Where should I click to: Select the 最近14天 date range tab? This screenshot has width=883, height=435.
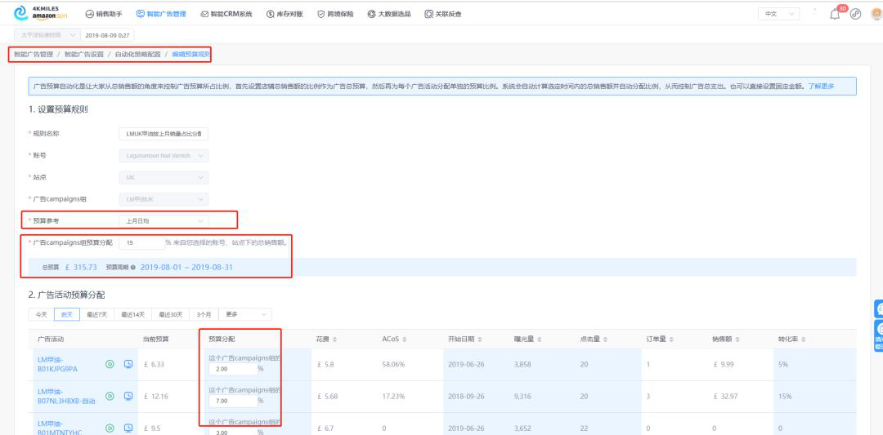(x=133, y=315)
